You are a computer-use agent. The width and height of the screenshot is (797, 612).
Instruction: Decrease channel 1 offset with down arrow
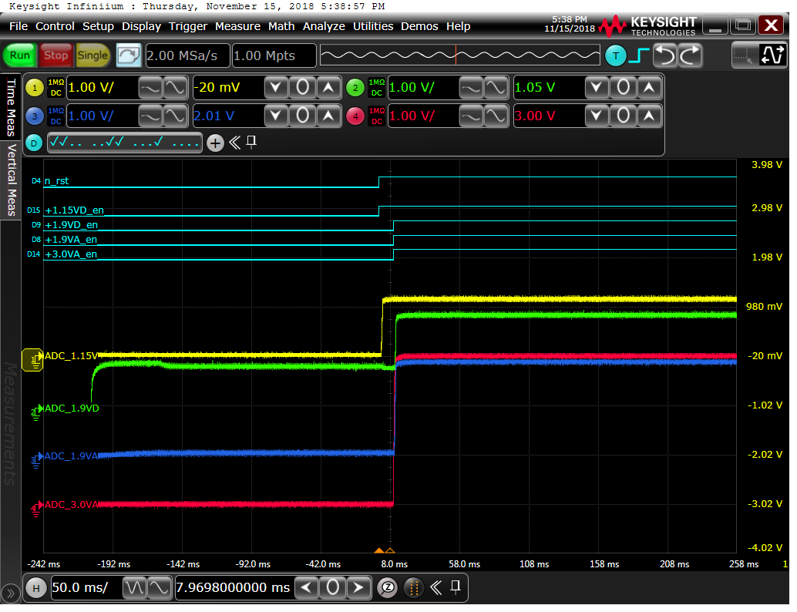click(x=276, y=88)
